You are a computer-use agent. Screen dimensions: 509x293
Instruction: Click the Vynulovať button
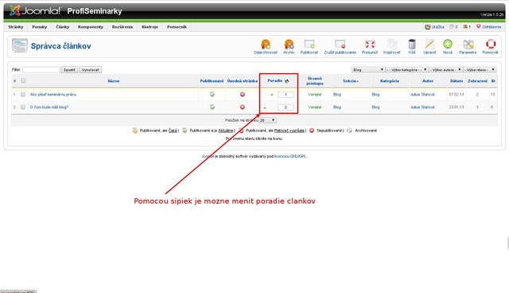pyautogui.click(x=91, y=70)
